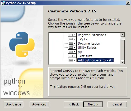Image resolution: width=131 pixels, height=111 pixels.
Task: Select Add python.exe to Path label
Action: (x=96, y=60)
